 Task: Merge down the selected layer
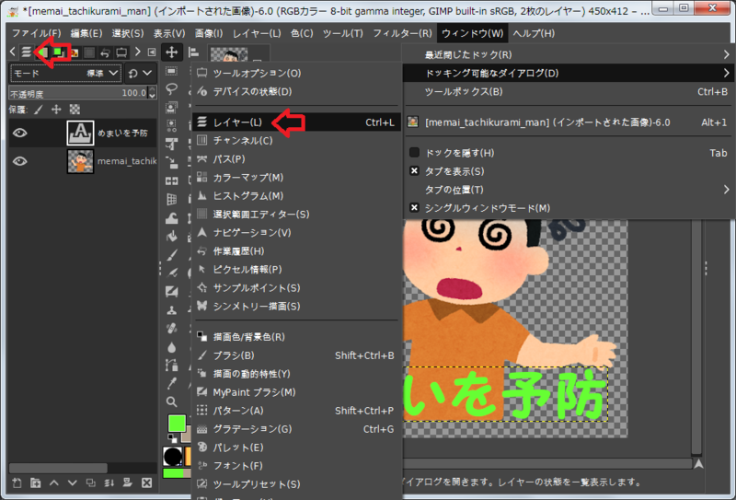pos(109,483)
